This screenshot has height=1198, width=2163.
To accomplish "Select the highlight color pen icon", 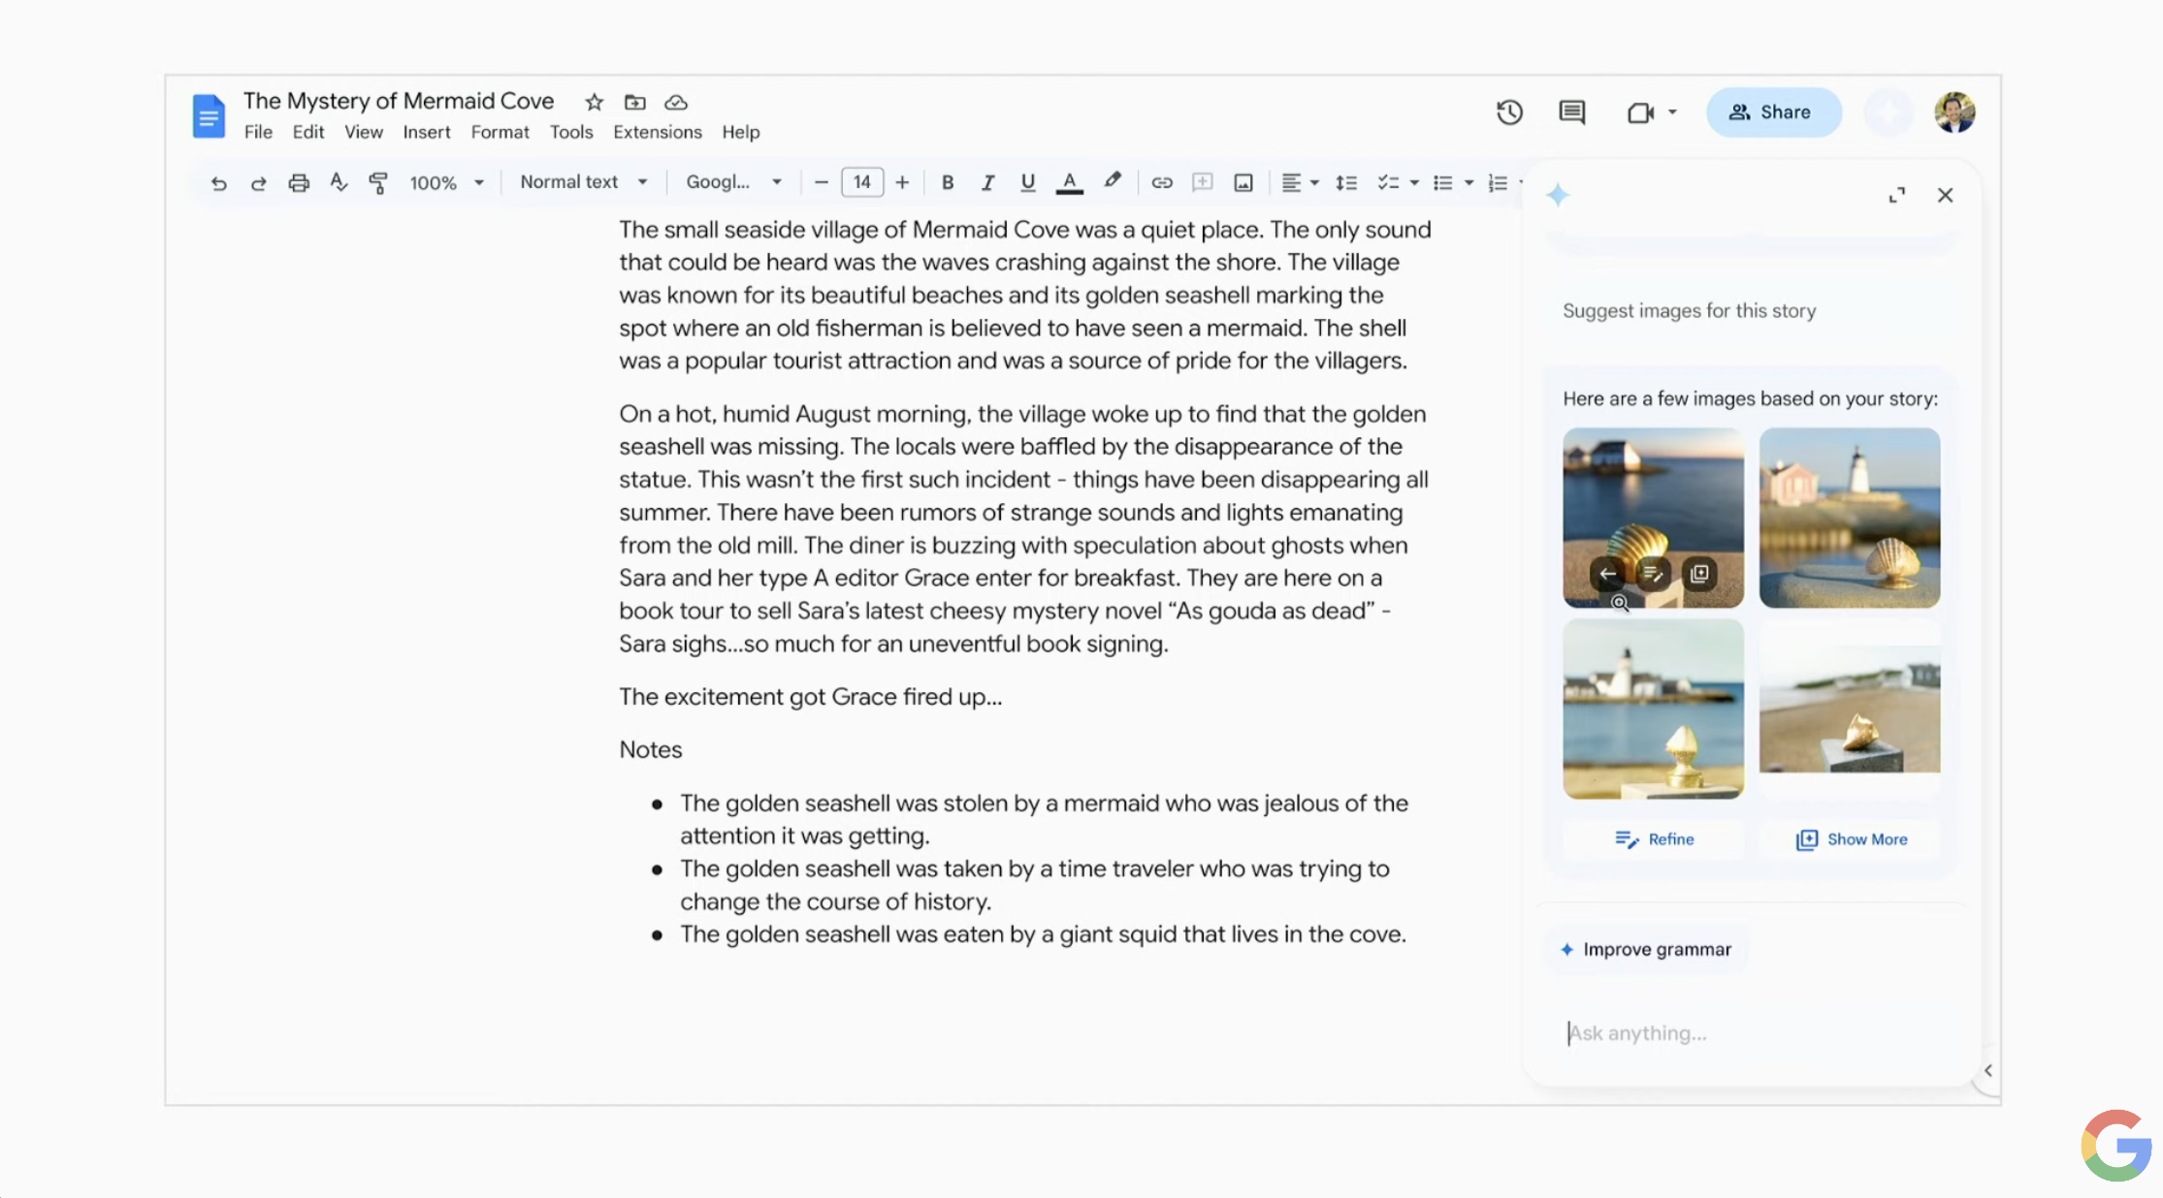I will [x=1113, y=181].
